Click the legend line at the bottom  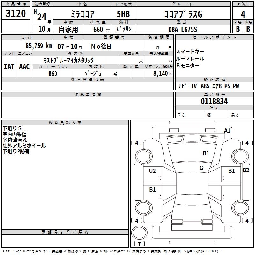(112, 251)
